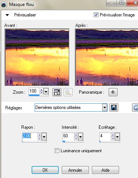Click the Annuler button

75,170
